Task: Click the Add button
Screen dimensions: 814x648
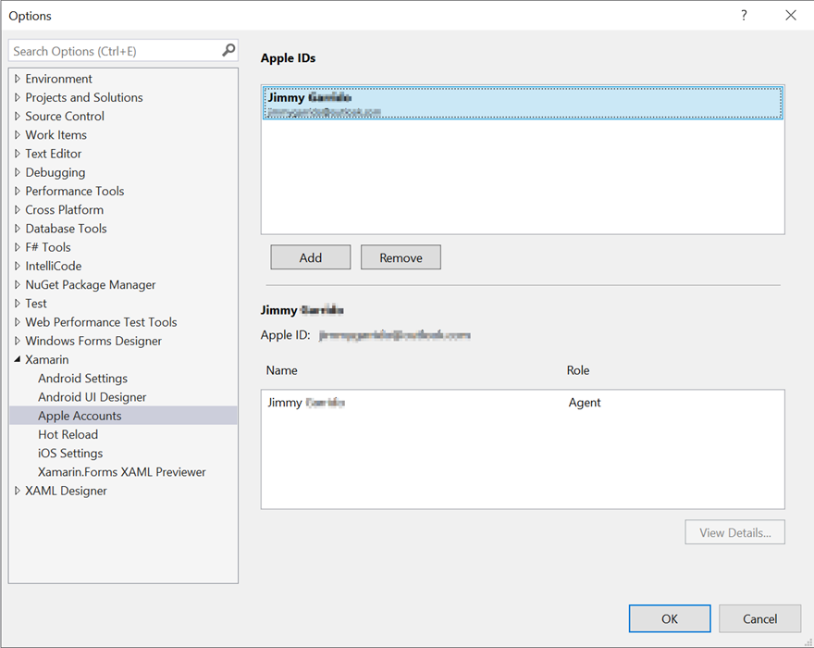Action: [311, 257]
